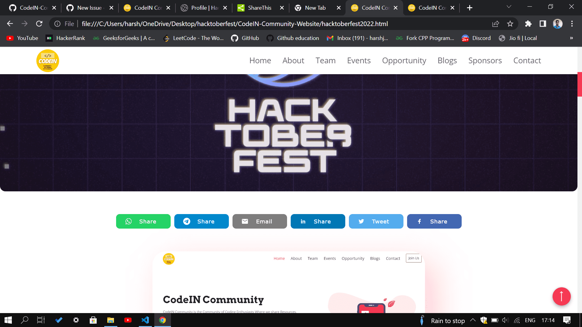Image resolution: width=582 pixels, height=327 pixels.
Task: Open the tab search dropdown arrow
Action: click(x=509, y=7)
